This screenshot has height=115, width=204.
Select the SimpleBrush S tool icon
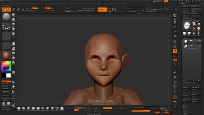coord(194,28)
